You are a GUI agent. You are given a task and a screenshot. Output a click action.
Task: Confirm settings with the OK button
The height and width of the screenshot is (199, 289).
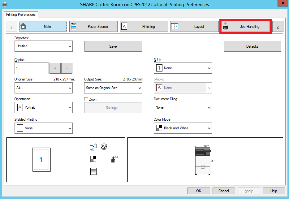coord(199,191)
